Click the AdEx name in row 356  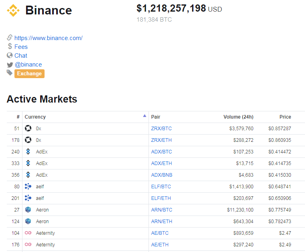[x=42, y=175]
